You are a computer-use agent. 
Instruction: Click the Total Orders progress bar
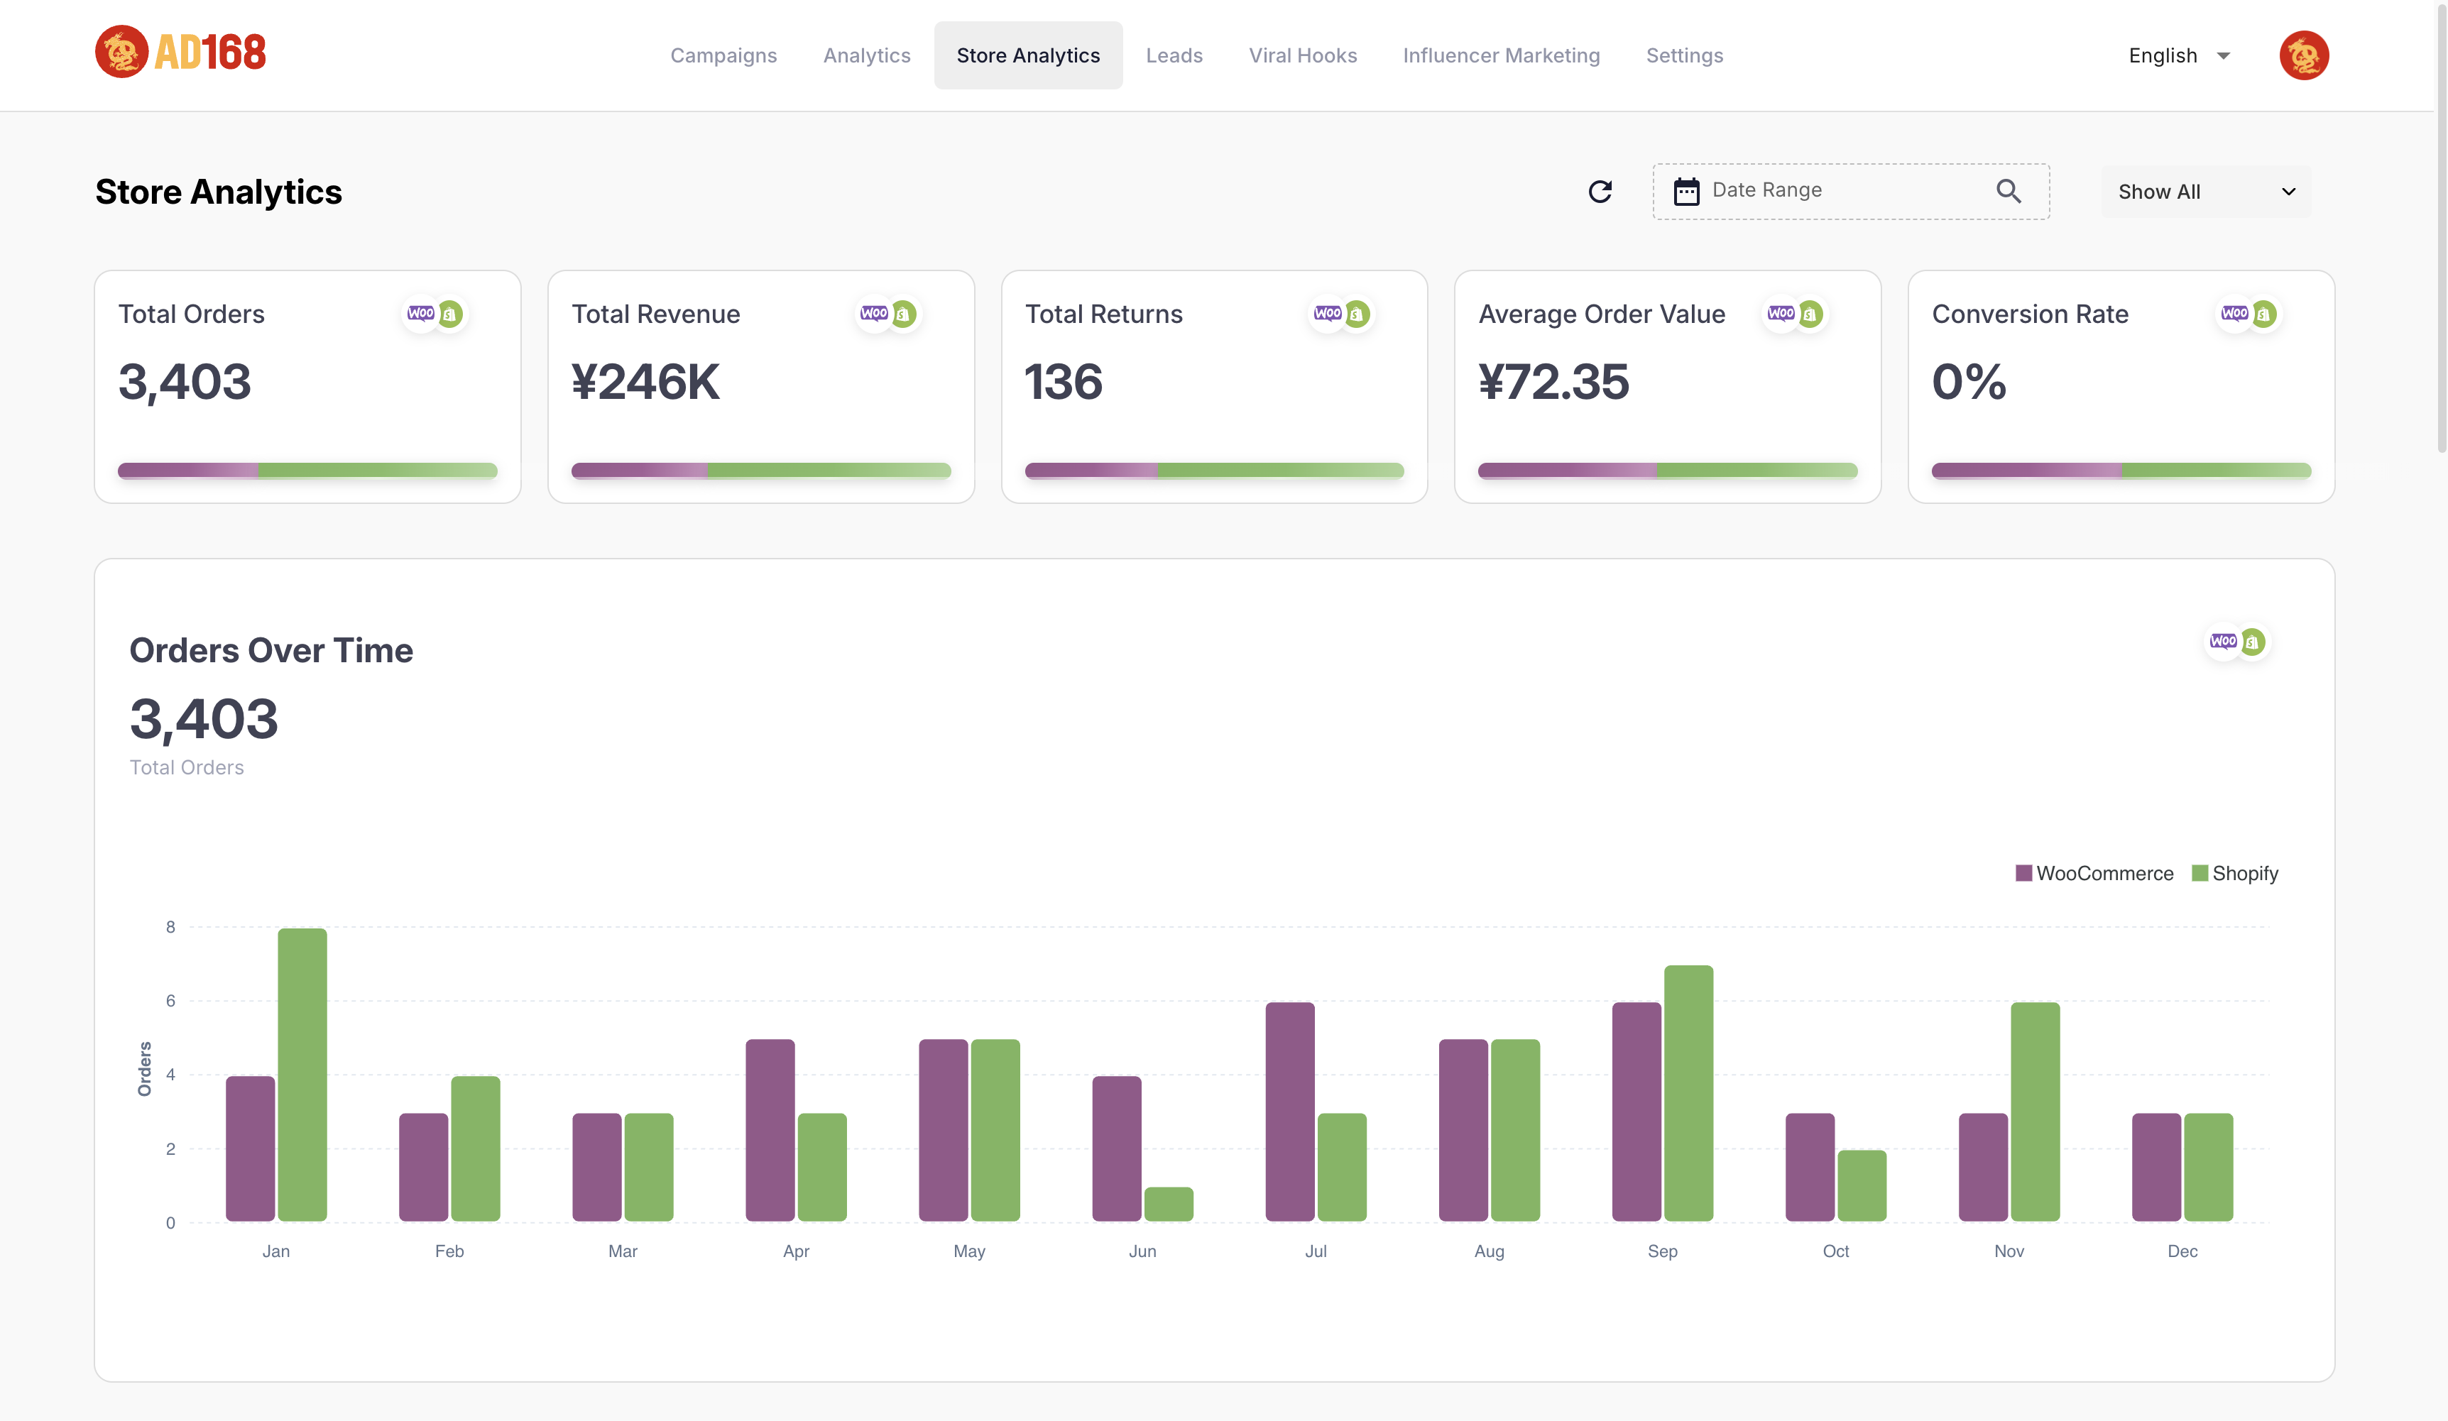pyautogui.click(x=307, y=471)
